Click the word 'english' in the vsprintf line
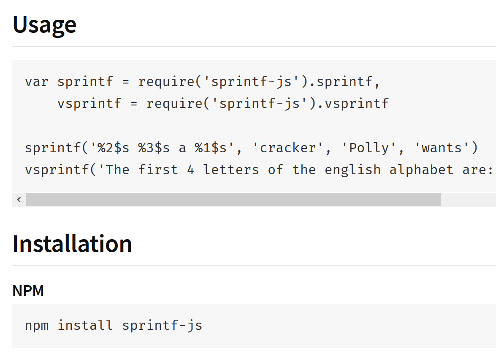 pos(352,170)
